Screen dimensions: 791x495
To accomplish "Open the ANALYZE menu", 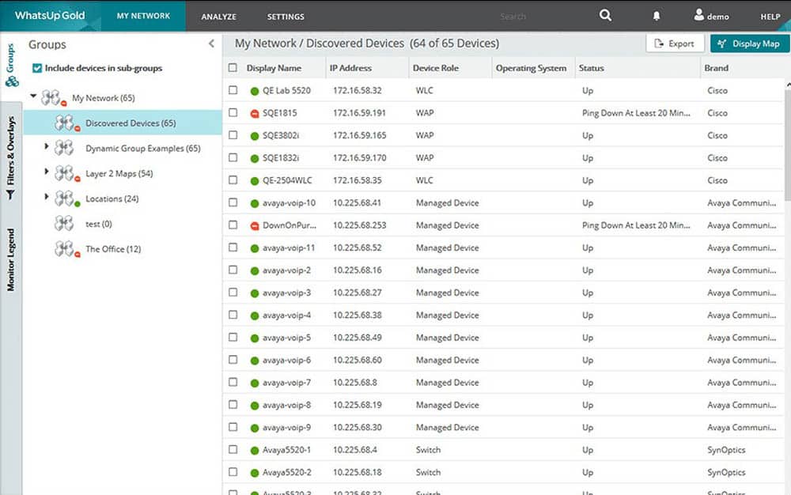I will click(219, 17).
